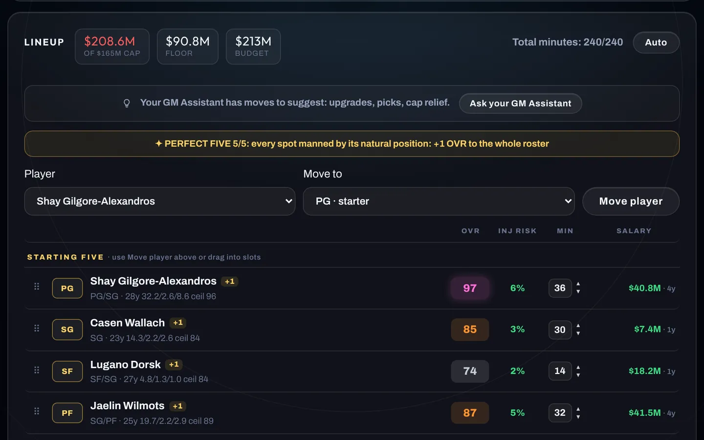
Task: Click the player name Shay Gilgore-Alexandros in row
Action: (x=153, y=281)
